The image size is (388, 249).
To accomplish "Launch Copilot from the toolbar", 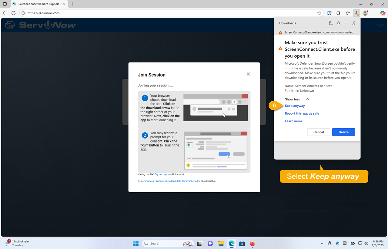I will (x=383, y=13).
